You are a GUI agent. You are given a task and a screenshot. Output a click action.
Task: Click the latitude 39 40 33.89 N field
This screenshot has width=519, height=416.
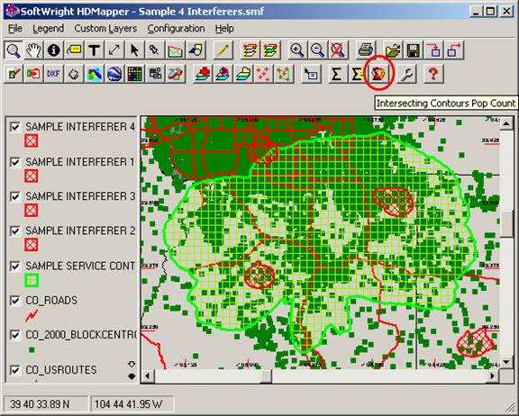[46, 404]
